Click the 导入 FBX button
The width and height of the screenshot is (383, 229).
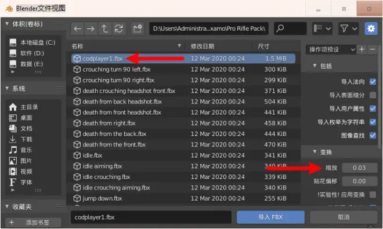(270, 217)
